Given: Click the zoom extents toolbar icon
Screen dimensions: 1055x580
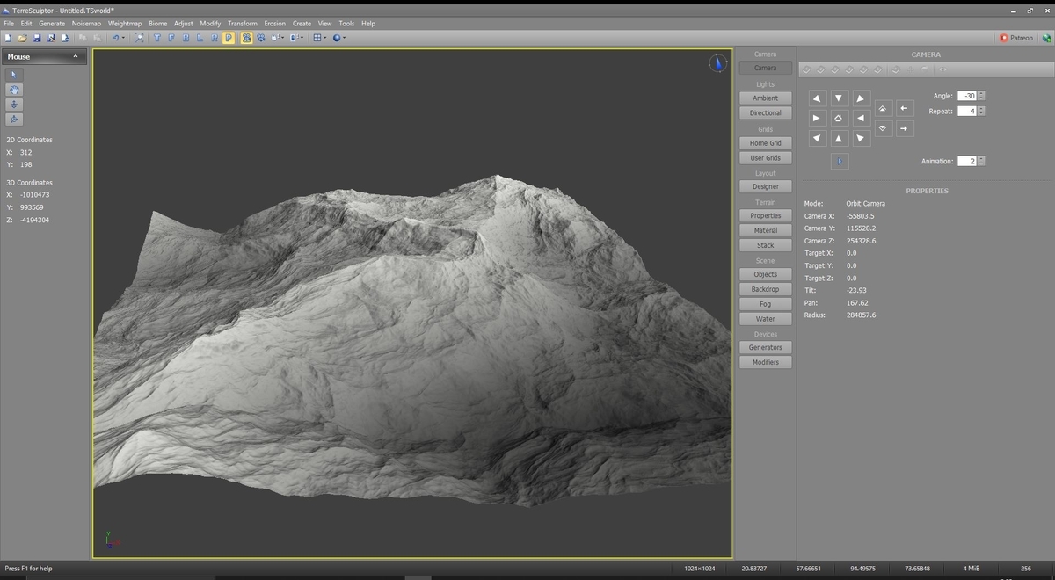Looking at the screenshot, I should pyautogui.click(x=139, y=38).
